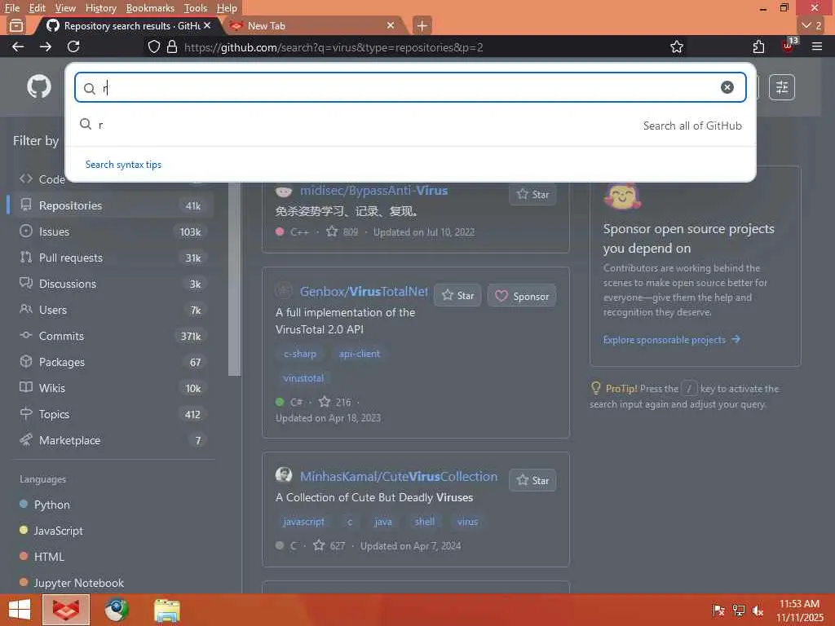Filter results by Discussions
Screen dimensions: 835x626
(x=111, y=284)
